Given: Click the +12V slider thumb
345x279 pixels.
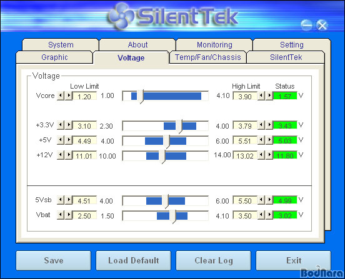Looking at the screenshot, I should (x=162, y=157).
